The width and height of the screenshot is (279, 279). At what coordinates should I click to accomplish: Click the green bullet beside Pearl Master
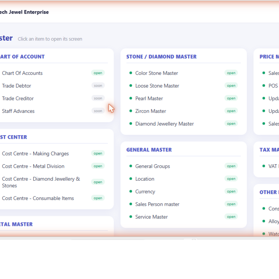pyautogui.click(x=131, y=98)
